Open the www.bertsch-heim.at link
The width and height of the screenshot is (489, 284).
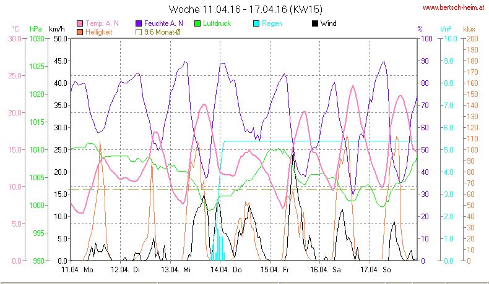coord(454,8)
